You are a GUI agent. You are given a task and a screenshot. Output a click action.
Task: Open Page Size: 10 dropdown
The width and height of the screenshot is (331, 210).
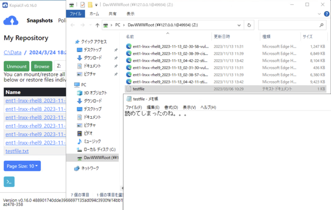(22, 166)
